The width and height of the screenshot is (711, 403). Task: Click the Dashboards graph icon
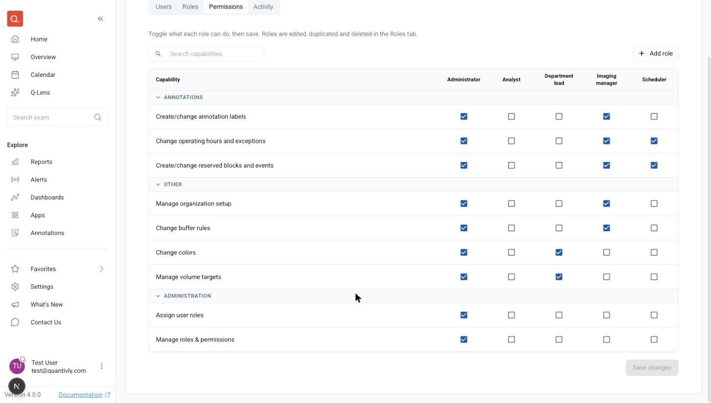[x=15, y=197]
